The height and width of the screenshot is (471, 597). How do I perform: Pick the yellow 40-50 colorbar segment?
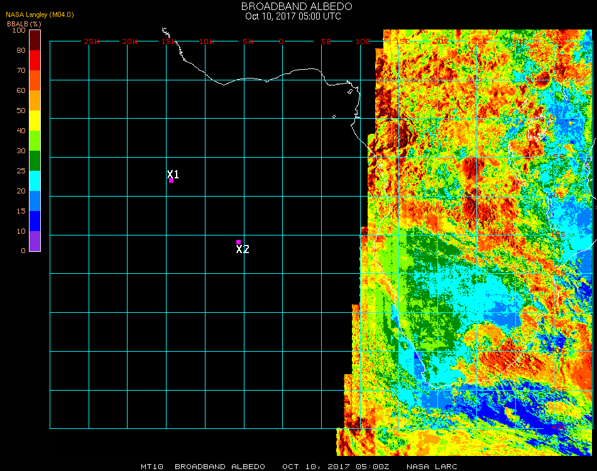point(35,121)
